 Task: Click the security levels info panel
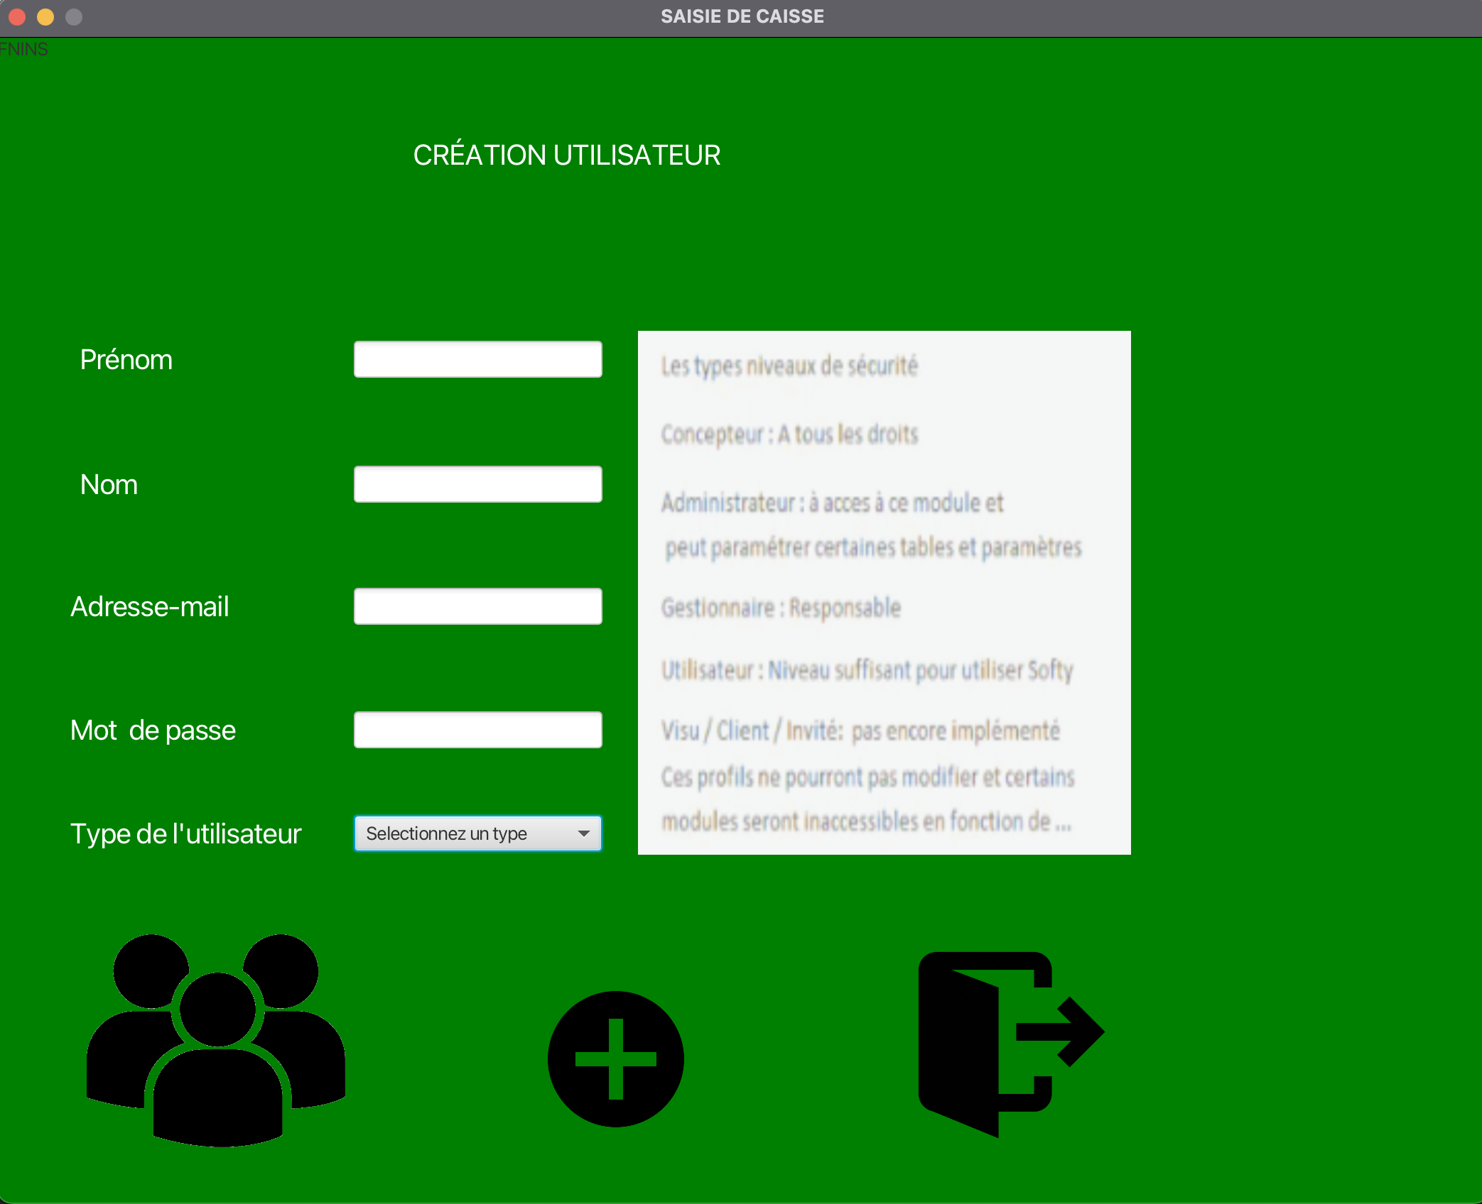click(x=884, y=592)
